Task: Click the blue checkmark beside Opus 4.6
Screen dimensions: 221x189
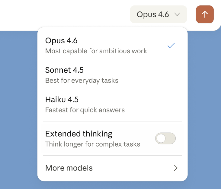Action: coord(171,45)
